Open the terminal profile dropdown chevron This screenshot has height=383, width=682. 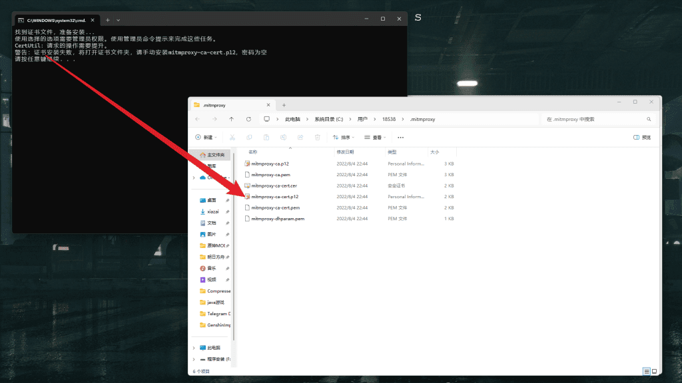(x=119, y=20)
